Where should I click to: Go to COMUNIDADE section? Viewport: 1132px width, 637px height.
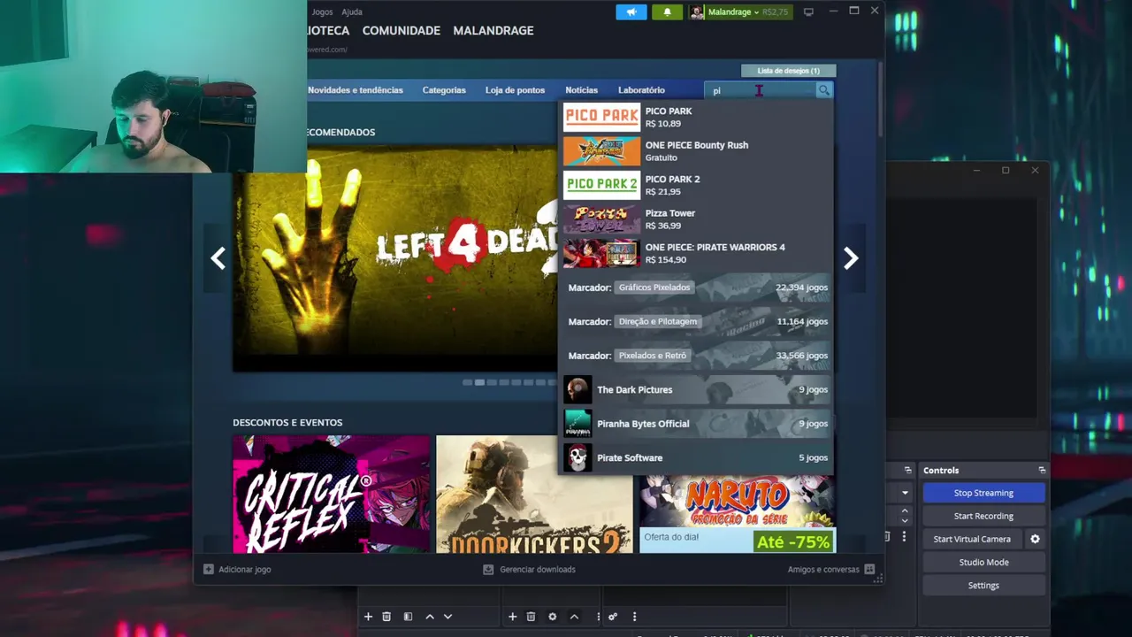402,30
